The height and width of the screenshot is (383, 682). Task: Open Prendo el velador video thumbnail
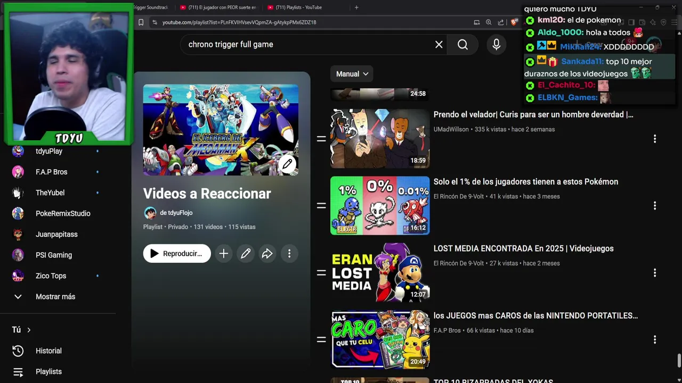(x=380, y=139)
